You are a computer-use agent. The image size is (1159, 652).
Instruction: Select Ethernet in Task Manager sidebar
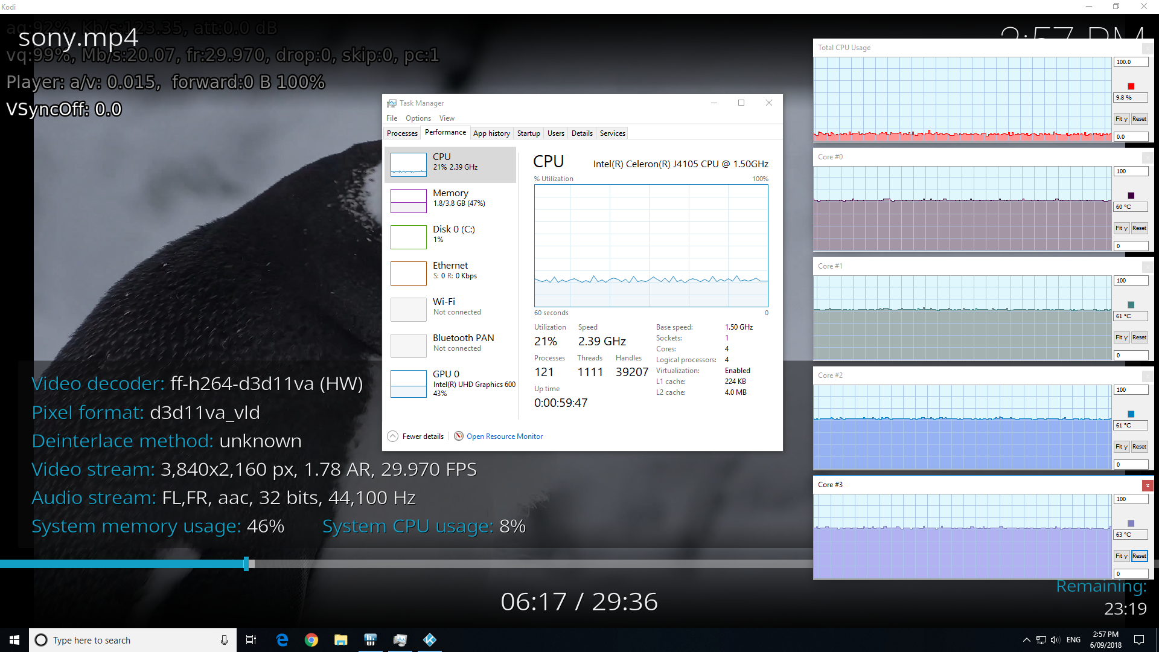coord(450,273)
